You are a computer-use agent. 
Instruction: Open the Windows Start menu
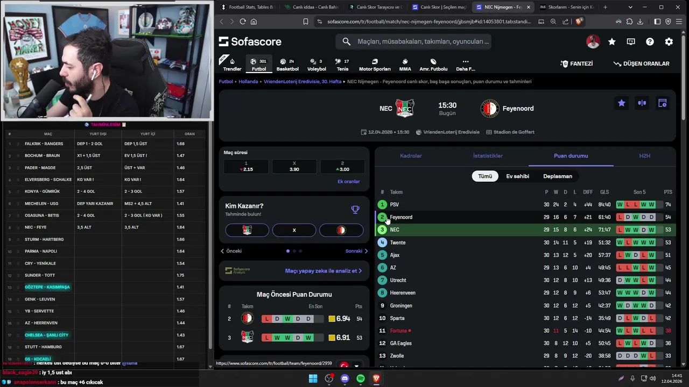click(313, 378)
